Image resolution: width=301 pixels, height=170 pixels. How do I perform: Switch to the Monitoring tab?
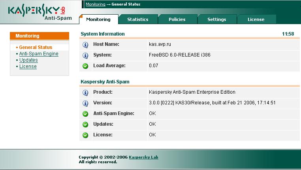click(x=98, y=19)
